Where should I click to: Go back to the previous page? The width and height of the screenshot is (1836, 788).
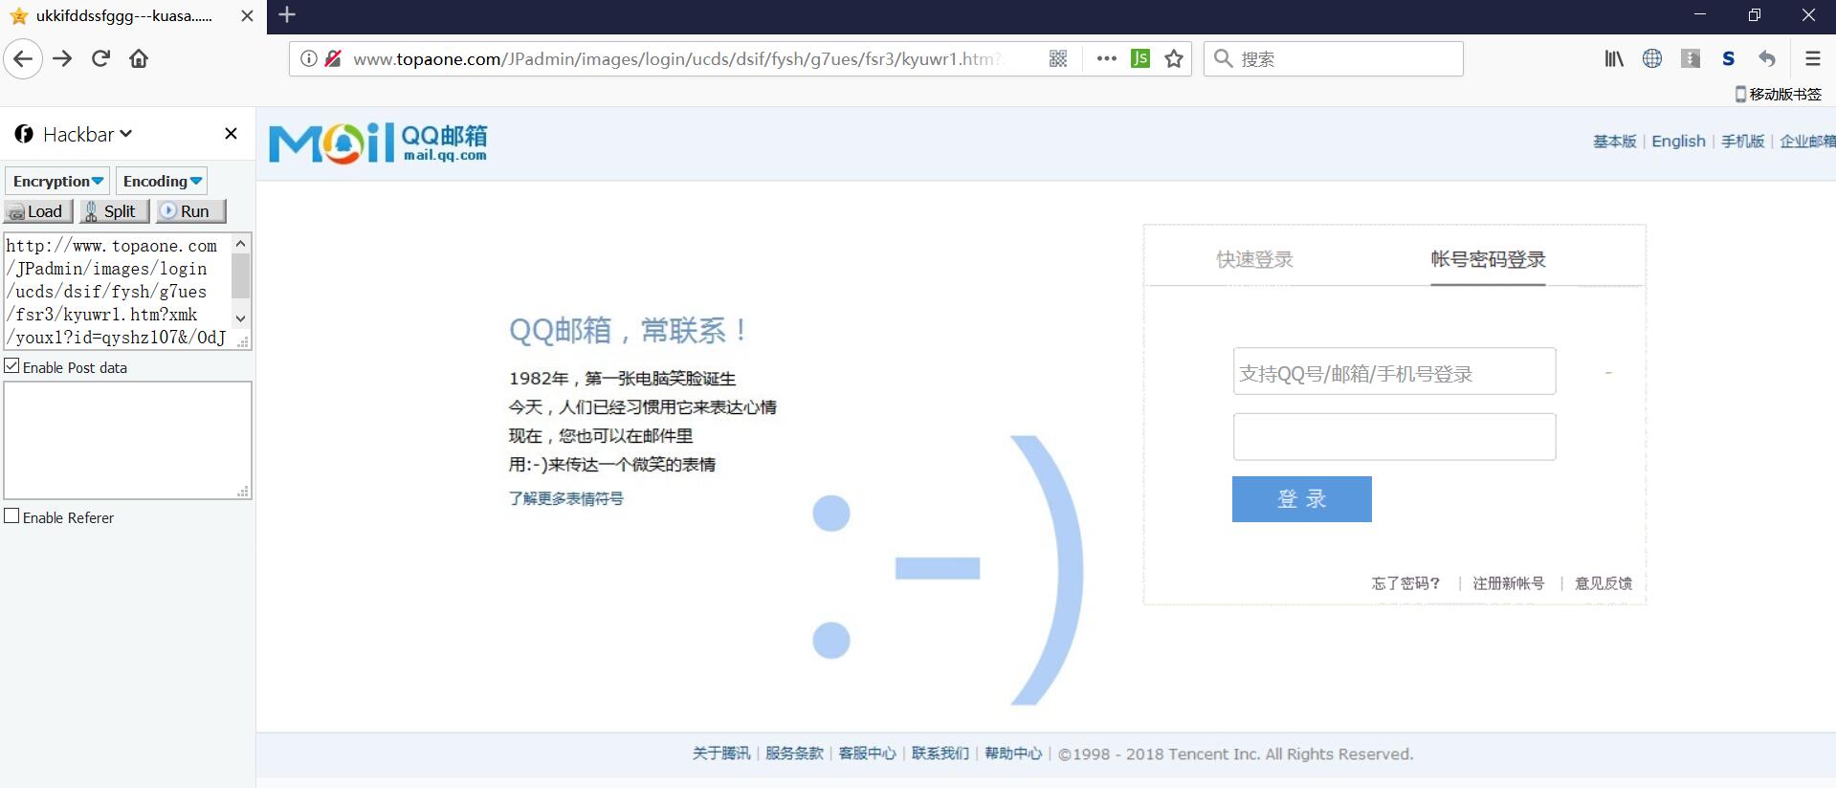(23, 59)
